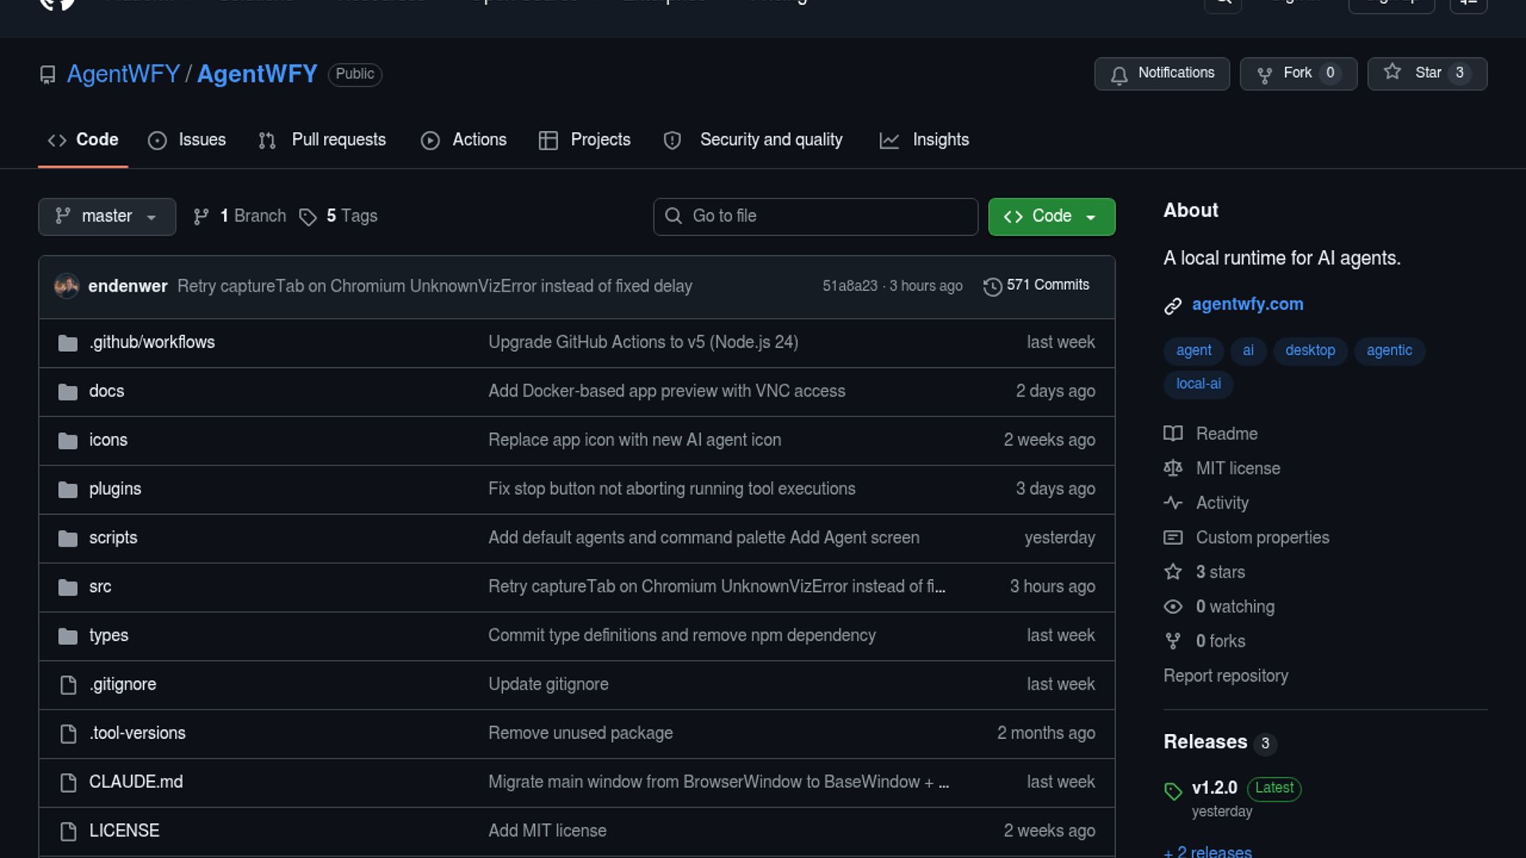
Task: View the v1.2.0 release tag
Action: pyautogui.click(x=1214, y=788)
